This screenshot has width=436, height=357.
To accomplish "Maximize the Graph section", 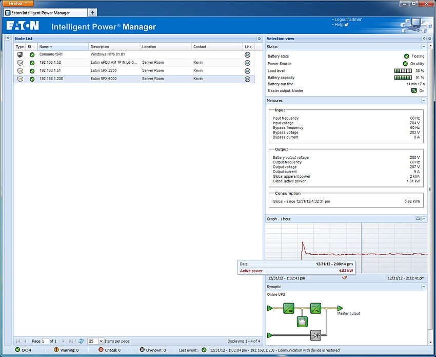I will tap(418, 219).
